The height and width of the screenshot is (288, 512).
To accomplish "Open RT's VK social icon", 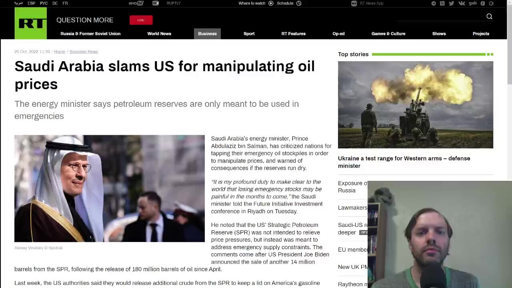I will point(462,3).
